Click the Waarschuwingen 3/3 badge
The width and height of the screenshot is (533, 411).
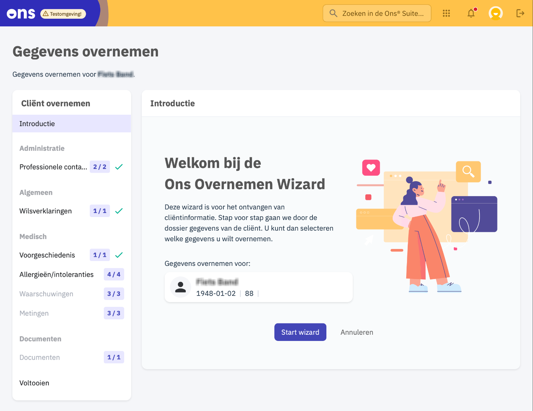point(114,294)
